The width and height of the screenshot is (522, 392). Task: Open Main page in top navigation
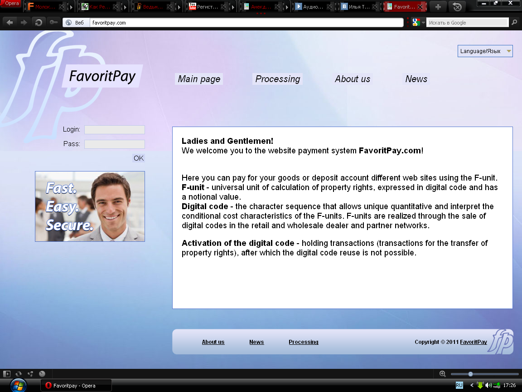point(199,79)
